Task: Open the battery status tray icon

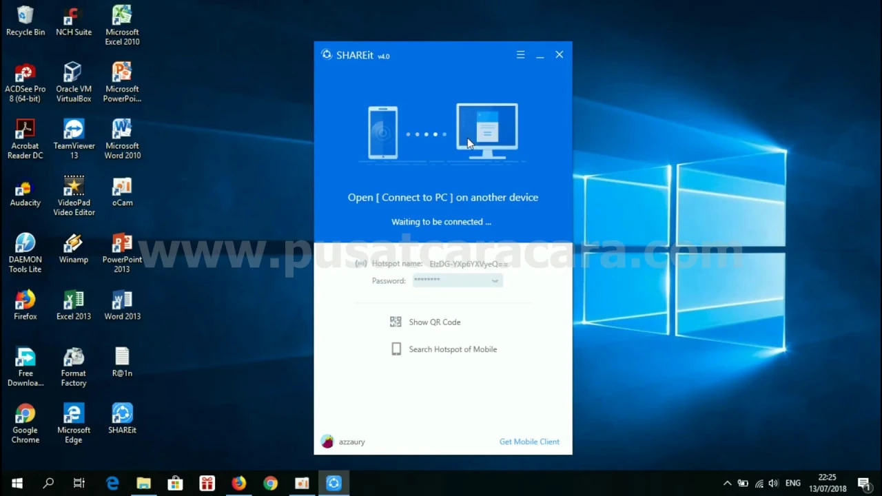Action: pyautogui.click(x=743, y=484)
